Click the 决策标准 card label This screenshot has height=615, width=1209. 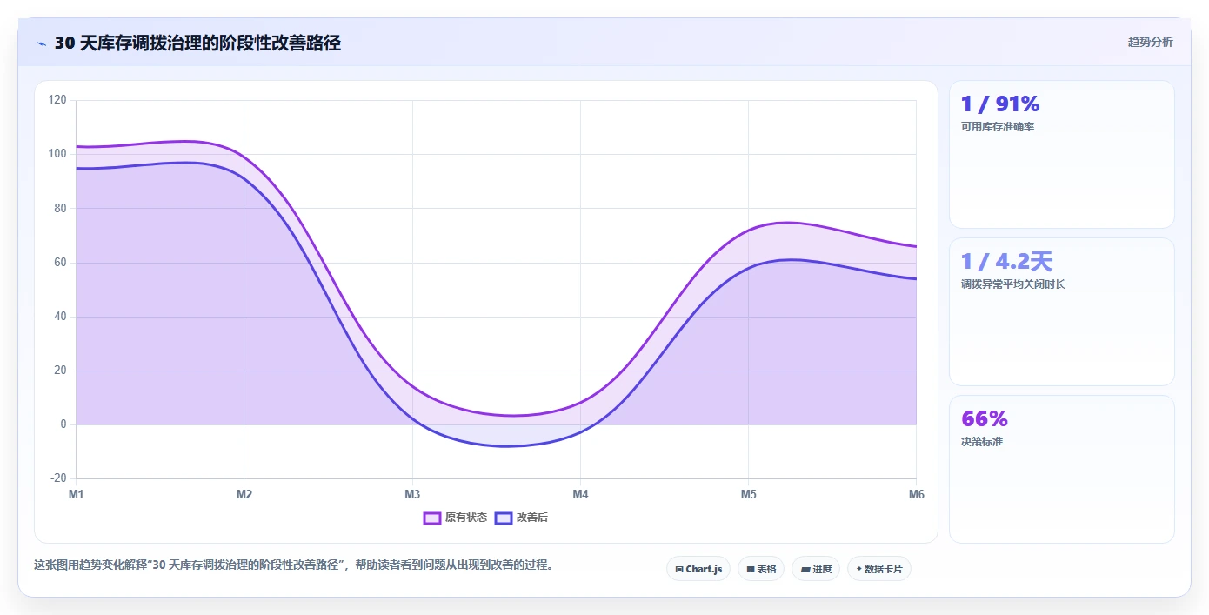[x=982, y=442]
